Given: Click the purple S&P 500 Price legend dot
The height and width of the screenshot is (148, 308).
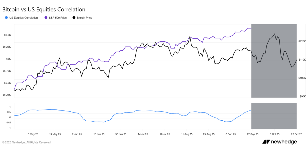Looking at the screenshot, I should coord(46,18).
